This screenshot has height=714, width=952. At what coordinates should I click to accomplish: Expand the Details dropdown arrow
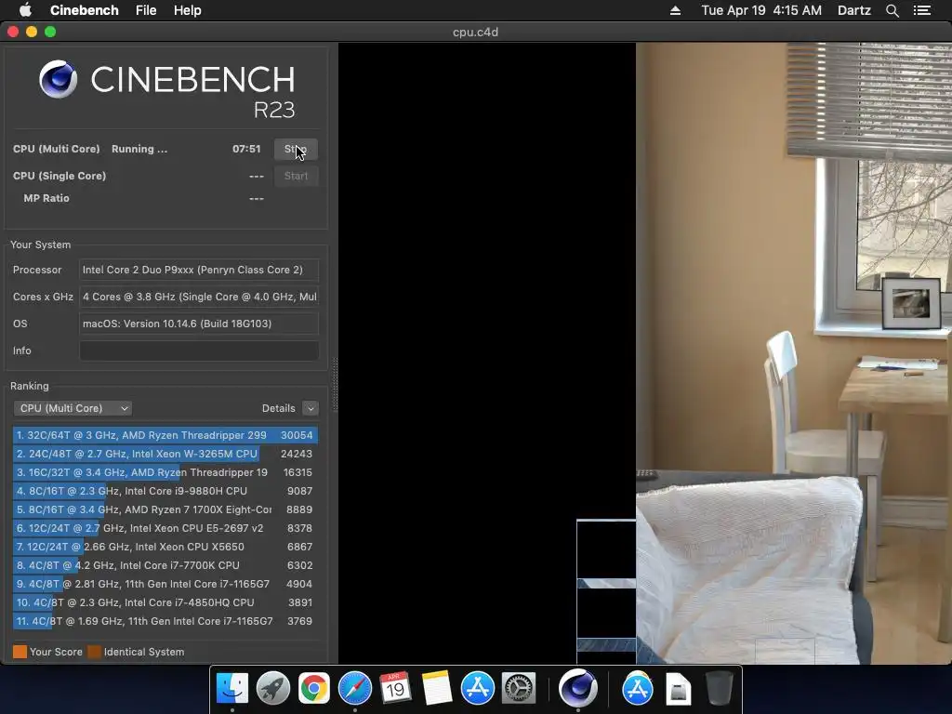[x=311, y=408]
